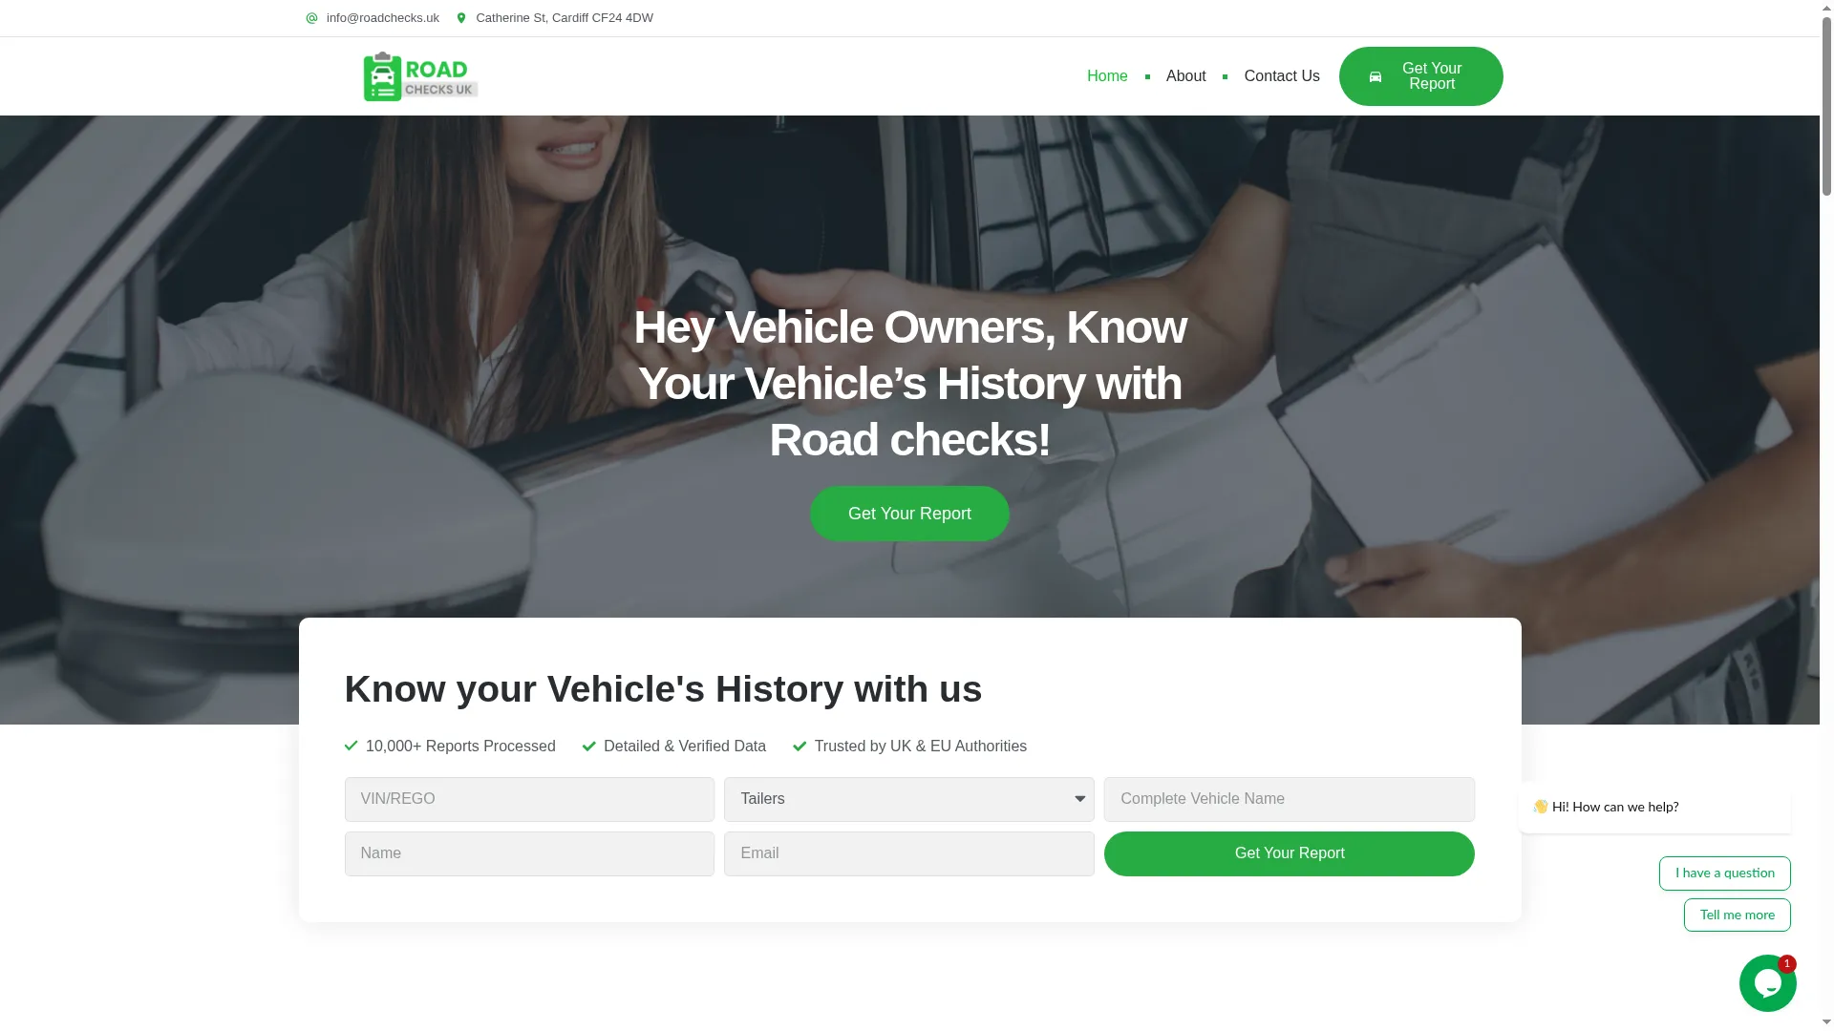This screenshot has width=1834, height=1031.
Task: Click the page vertical scrollbar thumb
Action: [1826, 105]
